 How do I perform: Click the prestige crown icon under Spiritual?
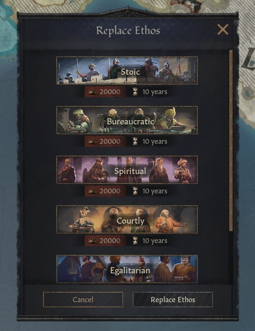[92, 191]
